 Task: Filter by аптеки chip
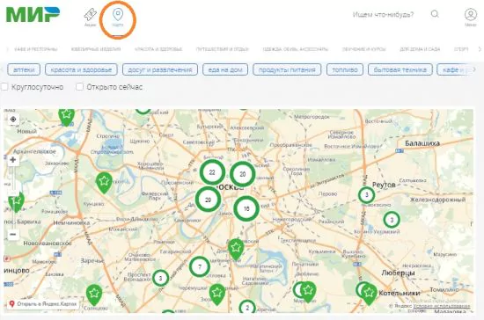pos(24,69)
